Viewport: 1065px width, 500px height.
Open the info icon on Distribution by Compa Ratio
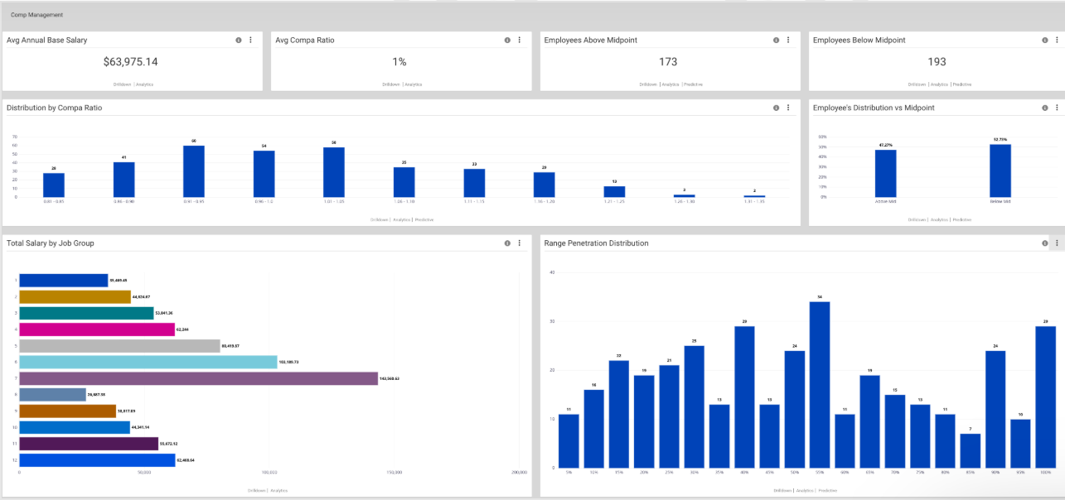(x=776, y=108)
